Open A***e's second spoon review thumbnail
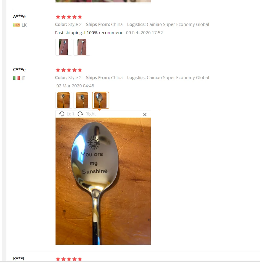 pos(82,47)
